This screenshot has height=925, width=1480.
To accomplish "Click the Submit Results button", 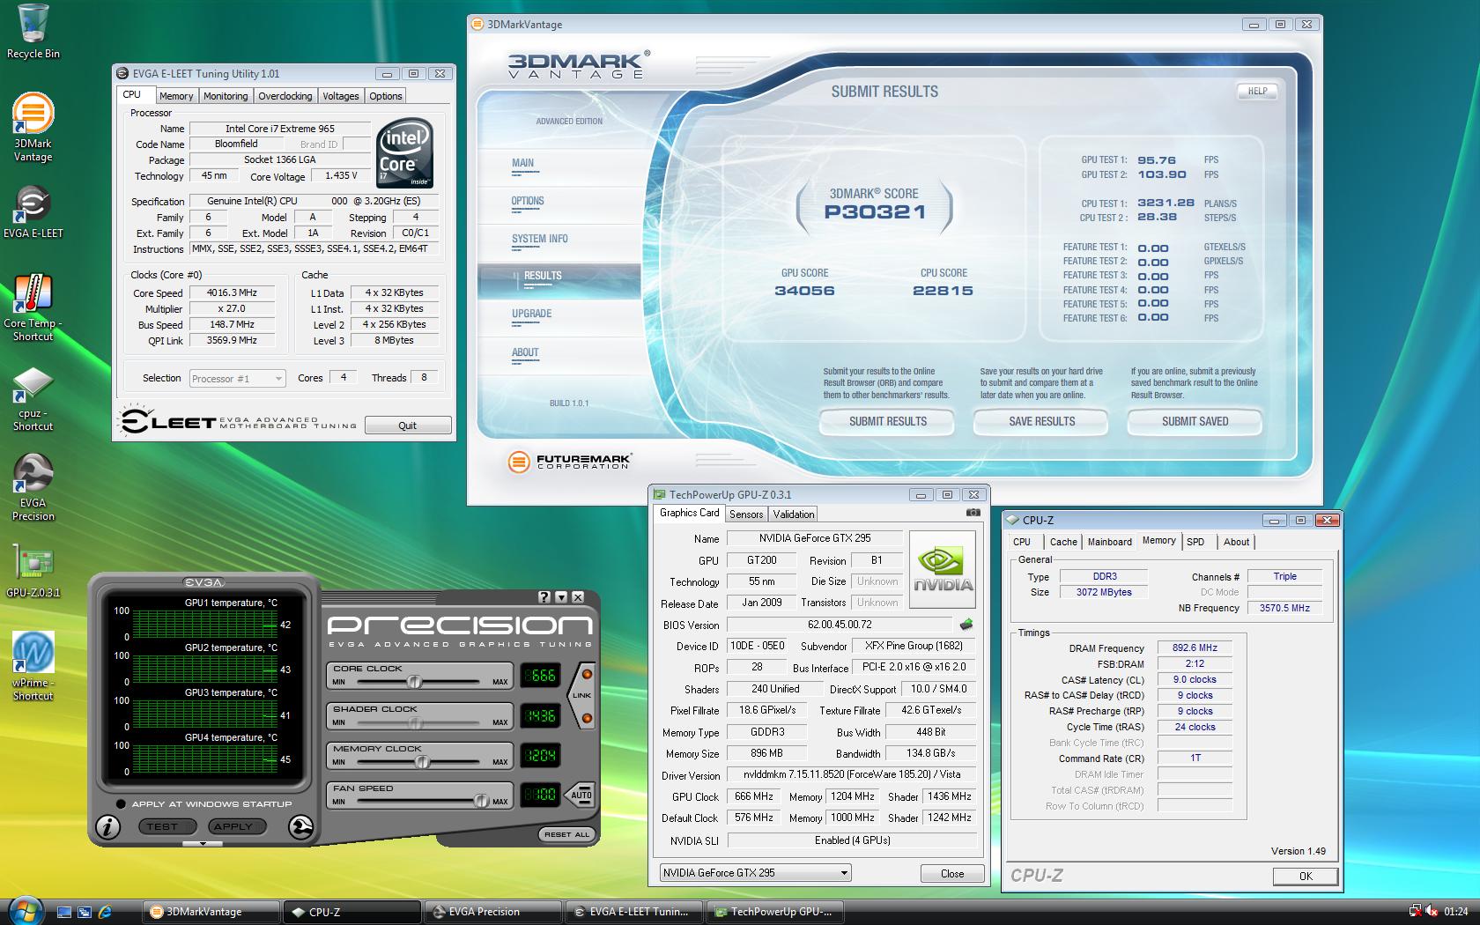I will click(x=887, y=422).
